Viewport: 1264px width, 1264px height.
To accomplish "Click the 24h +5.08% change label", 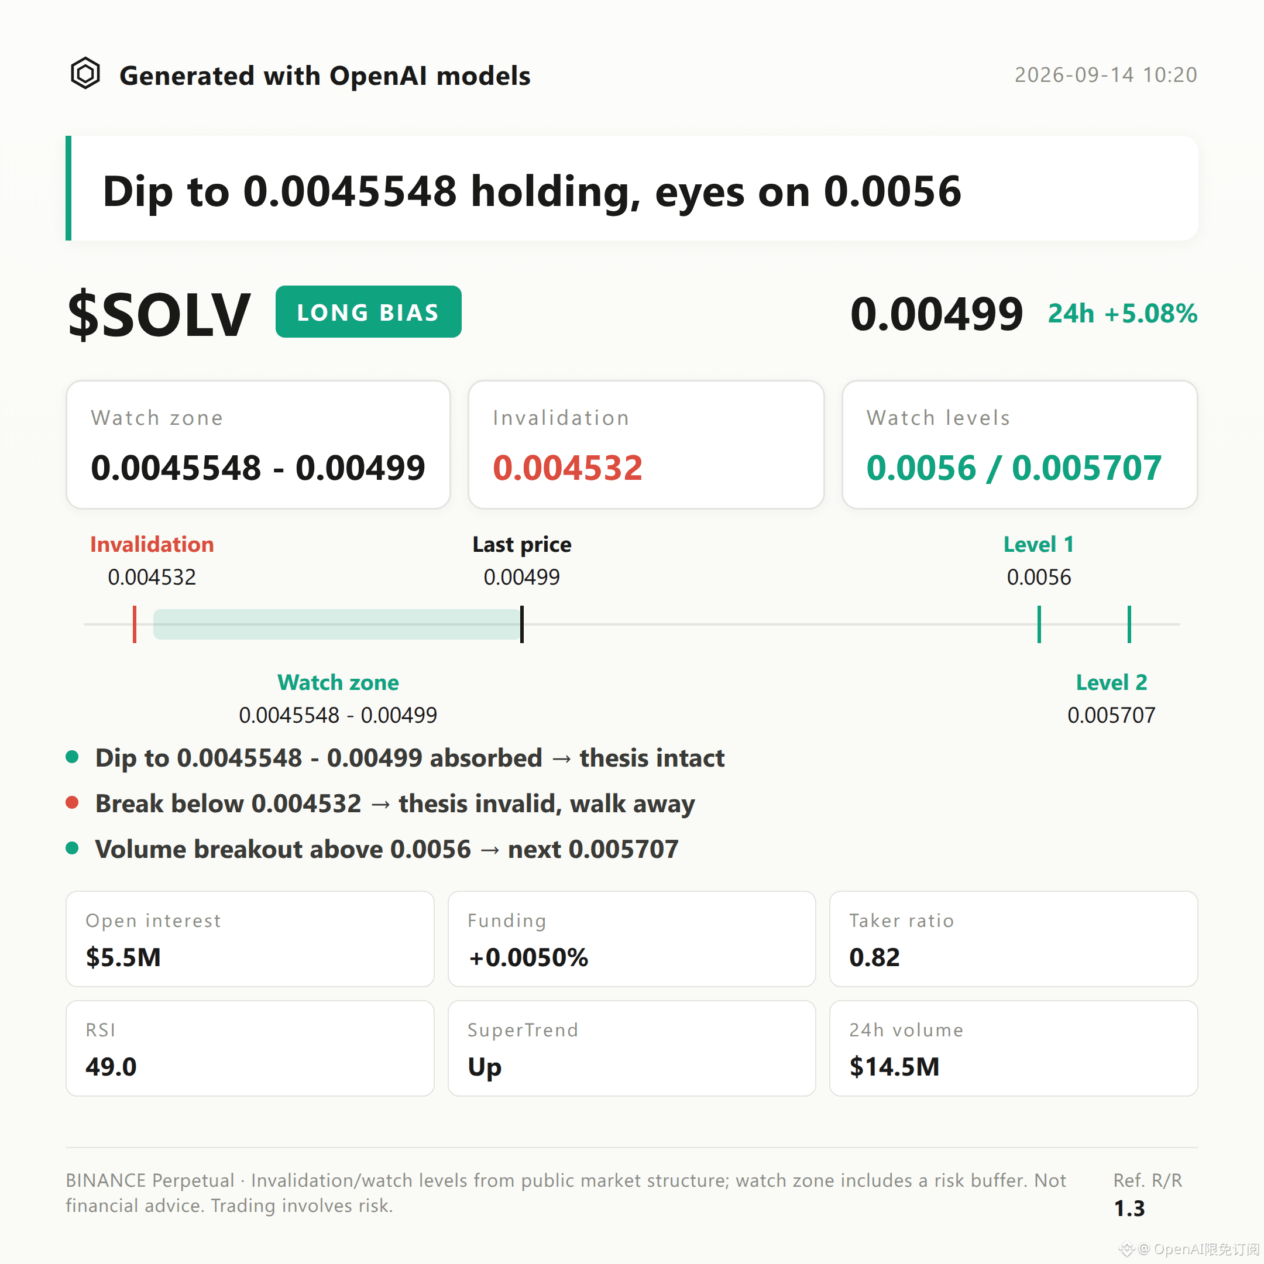I will click(1123, 314).
